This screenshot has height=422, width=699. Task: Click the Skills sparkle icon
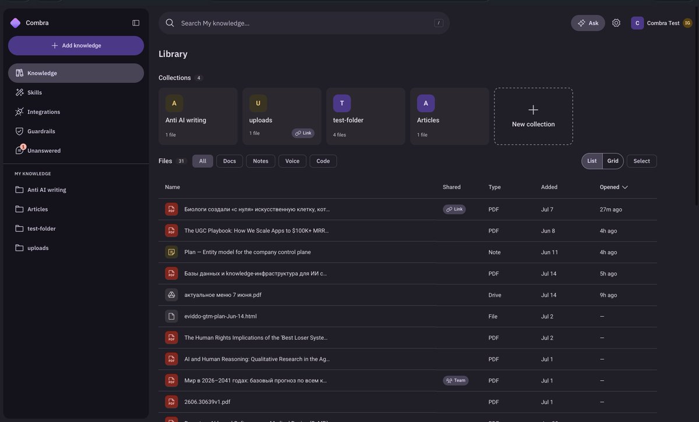click(19, 92)
